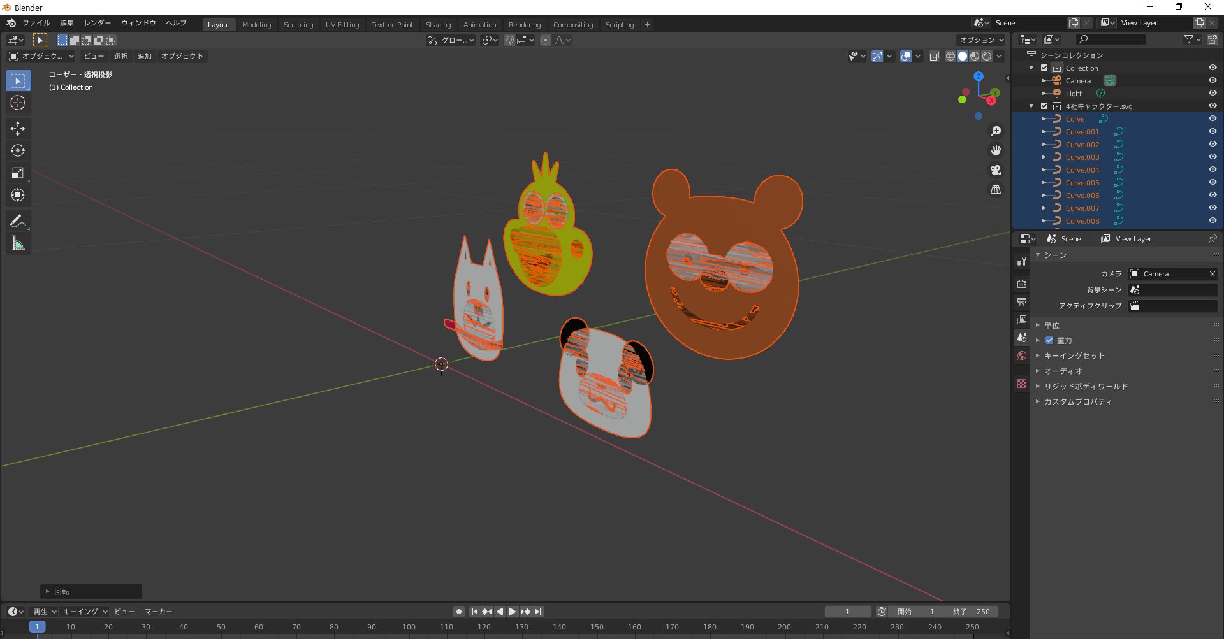Play the animation forward

coord(513,612)
